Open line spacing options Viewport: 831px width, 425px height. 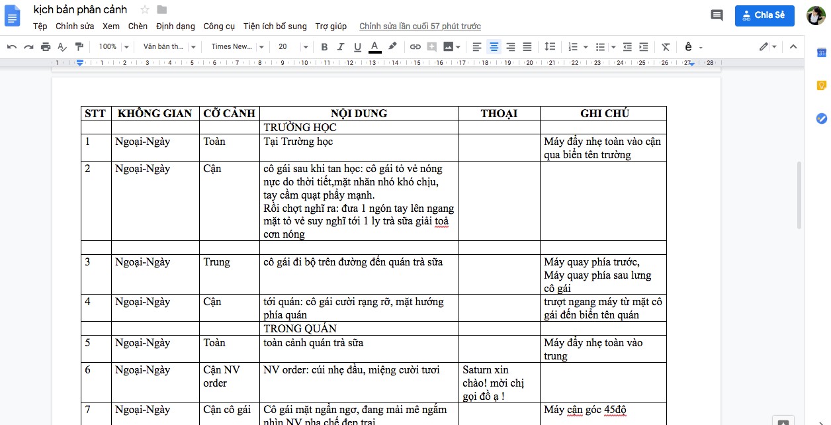[x=550, y=47]
